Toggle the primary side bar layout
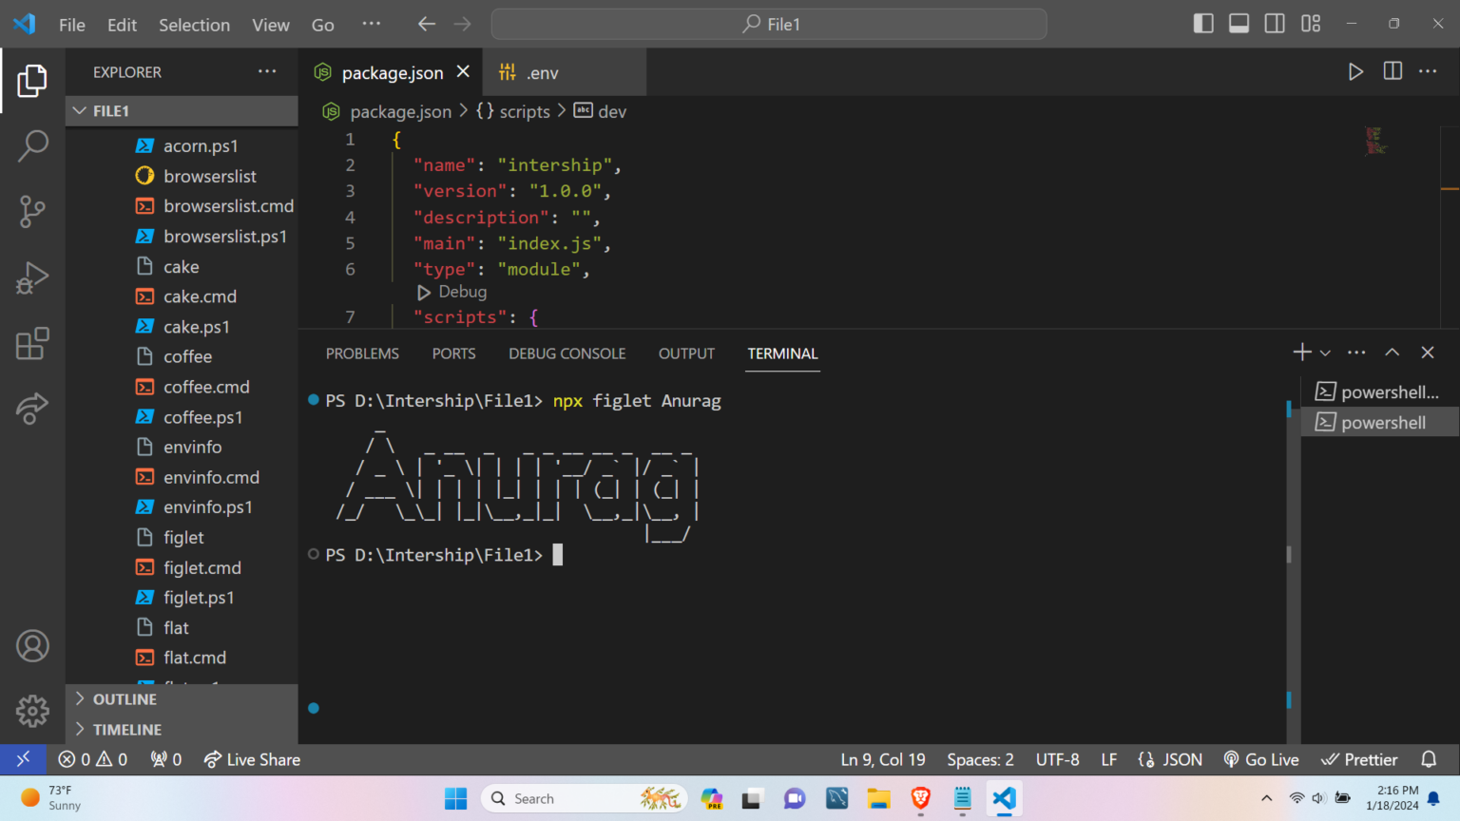1460x821 pixels. pos(1203,24)
